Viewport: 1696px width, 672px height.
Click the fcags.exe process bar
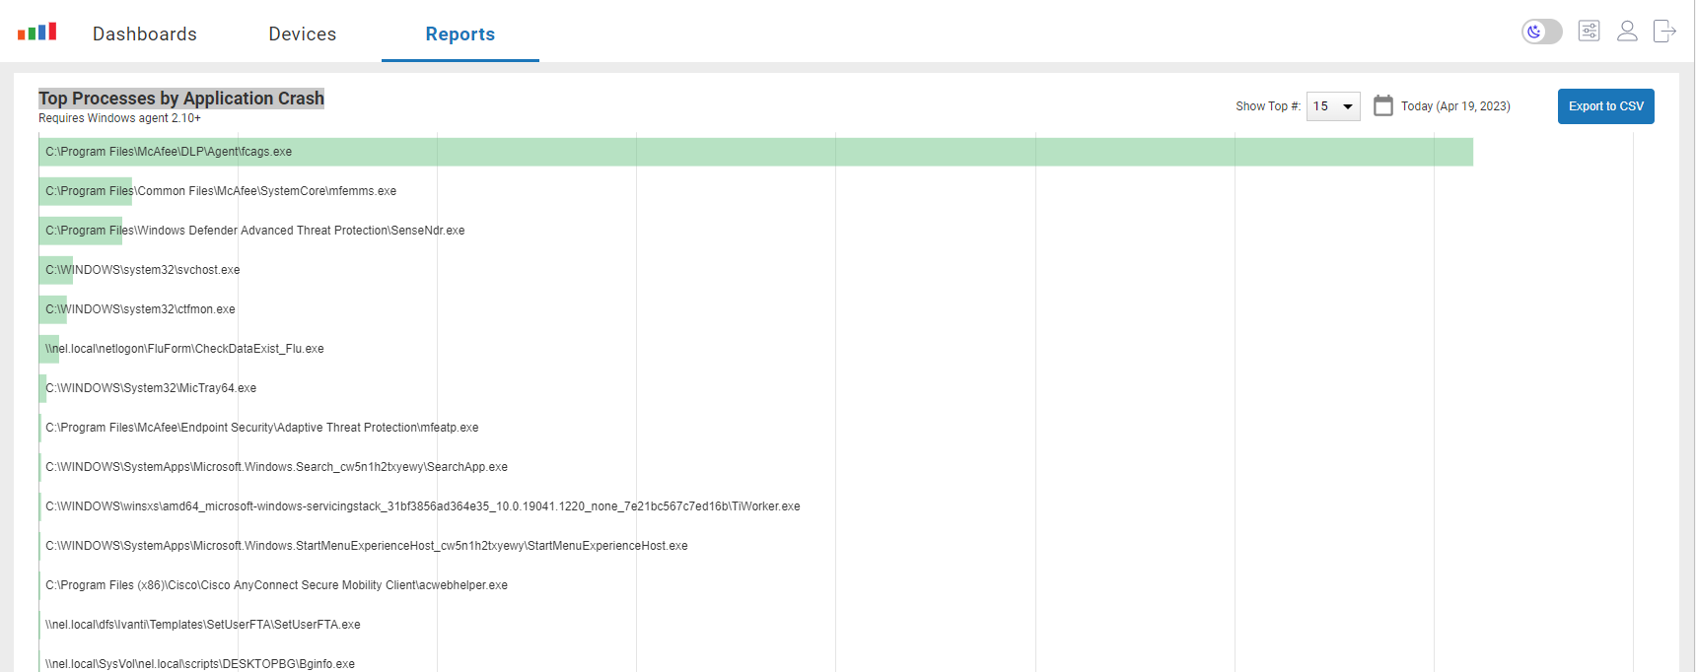pos(755,152)
